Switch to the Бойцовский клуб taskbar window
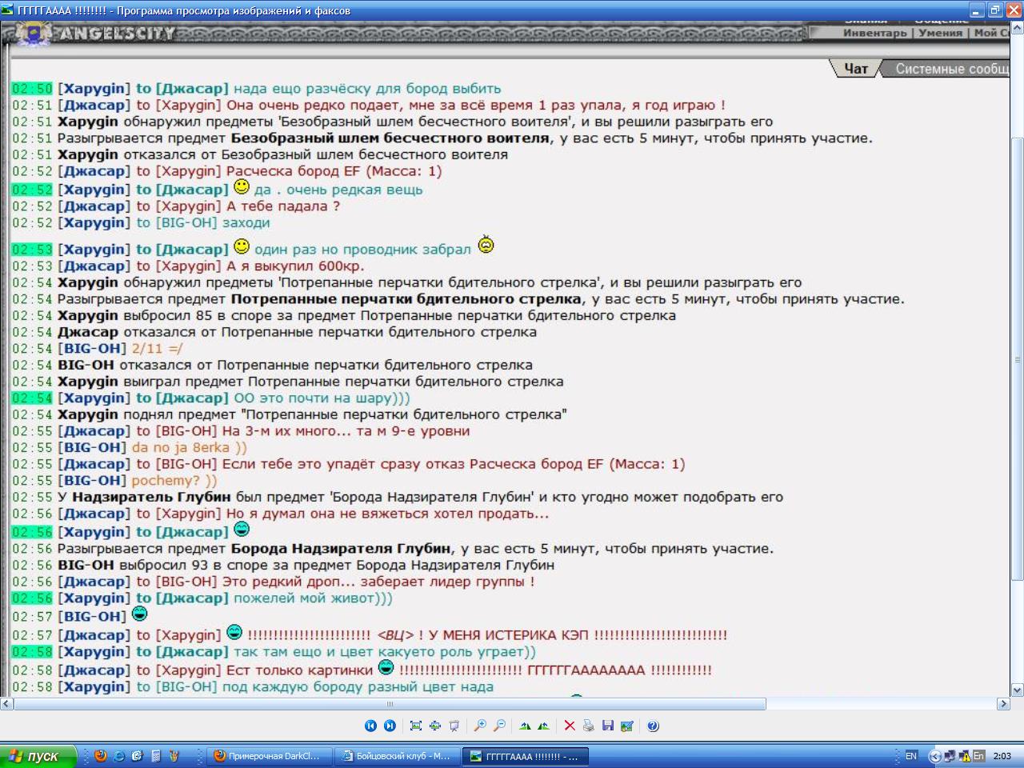Viewport: 1024px width, 768px height. 397,756
